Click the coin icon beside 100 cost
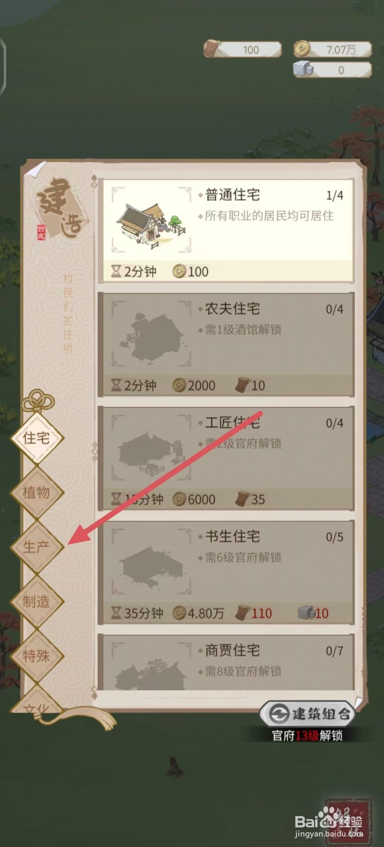 [180, 272]
